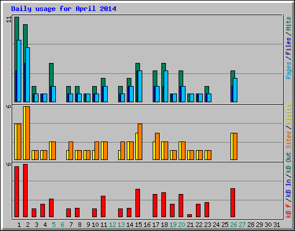Select day label '1' on date axis
Viewport: 295px width, 231px height.
19,225
